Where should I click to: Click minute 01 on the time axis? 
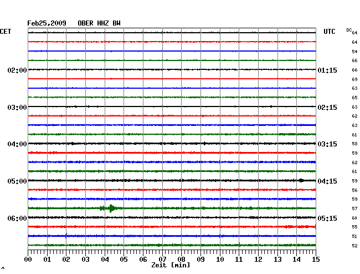tap(47, 259)
